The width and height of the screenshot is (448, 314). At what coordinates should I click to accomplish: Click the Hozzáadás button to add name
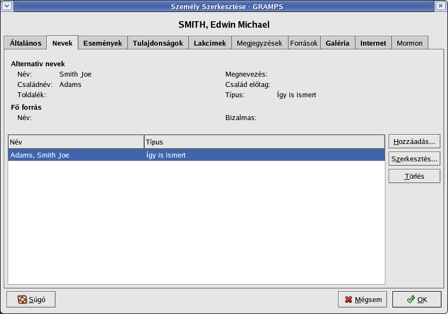point(414,142)
